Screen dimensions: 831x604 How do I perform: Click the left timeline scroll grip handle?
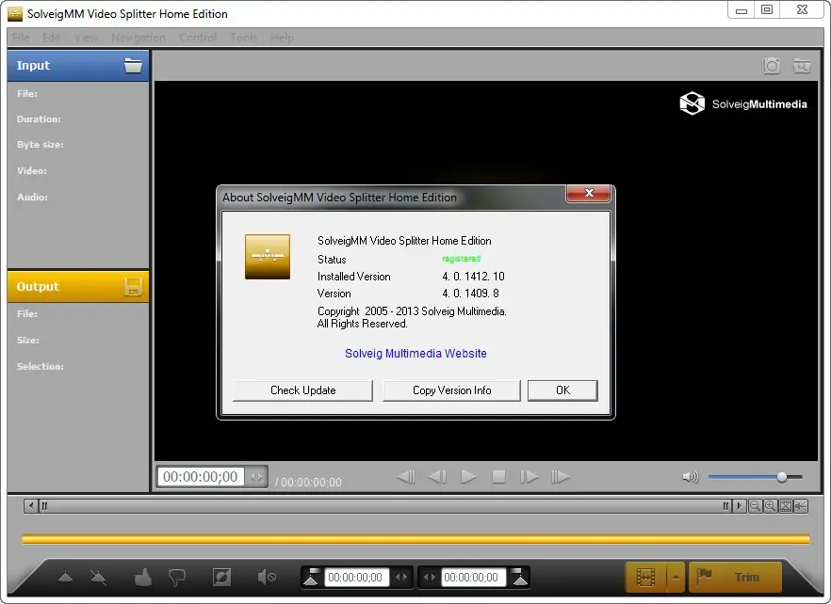(44, 506)
